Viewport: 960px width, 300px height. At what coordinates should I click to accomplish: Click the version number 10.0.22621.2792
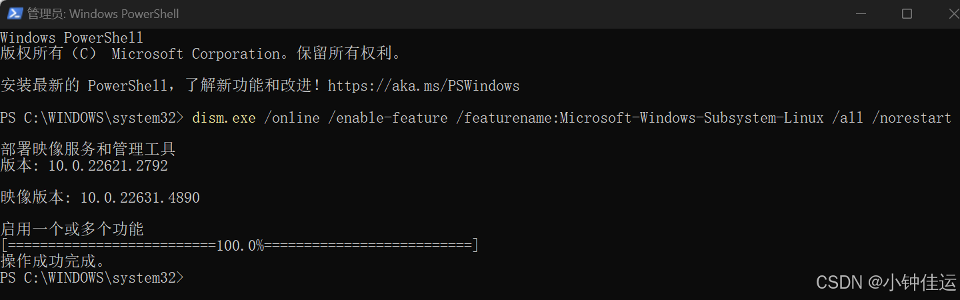107,165
